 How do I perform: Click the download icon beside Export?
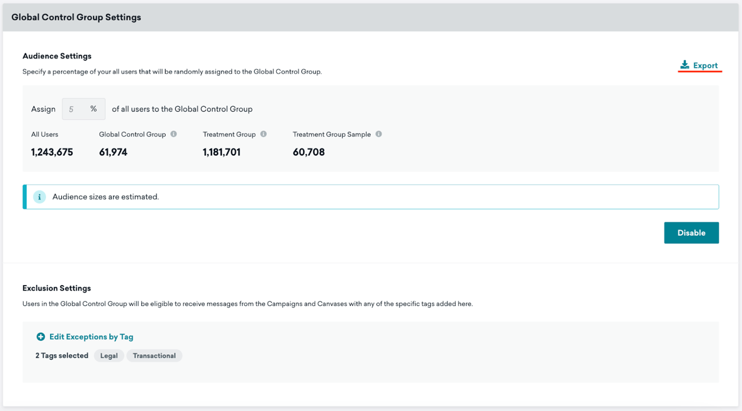[685, 65]
